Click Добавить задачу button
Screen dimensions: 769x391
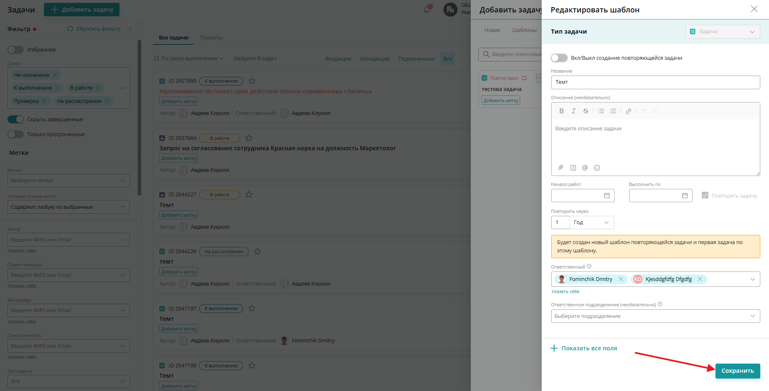click(x=82, y=10)
